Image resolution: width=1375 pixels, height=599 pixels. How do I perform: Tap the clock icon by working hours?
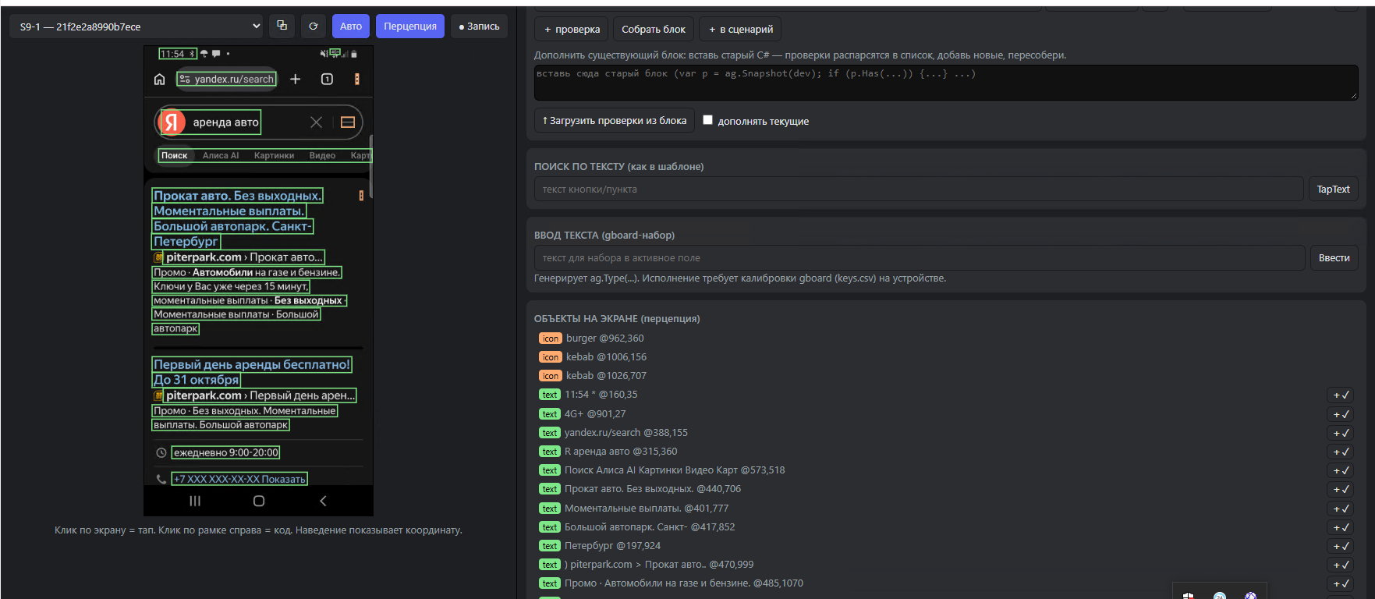(161, 452)
